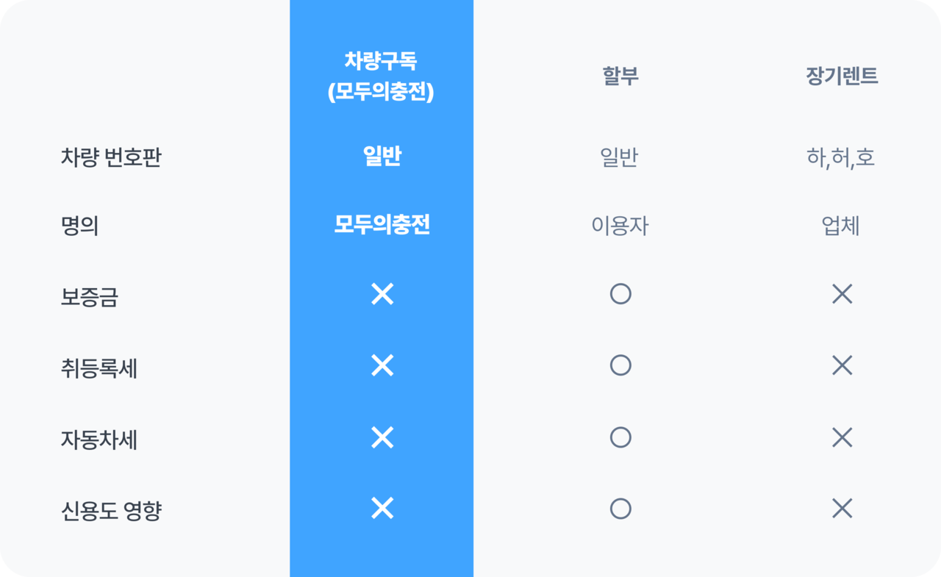This screenshot has width=941, height=577.
Task: Click the X icon for 보증금 under 차량구독
Action: (382, 295)
